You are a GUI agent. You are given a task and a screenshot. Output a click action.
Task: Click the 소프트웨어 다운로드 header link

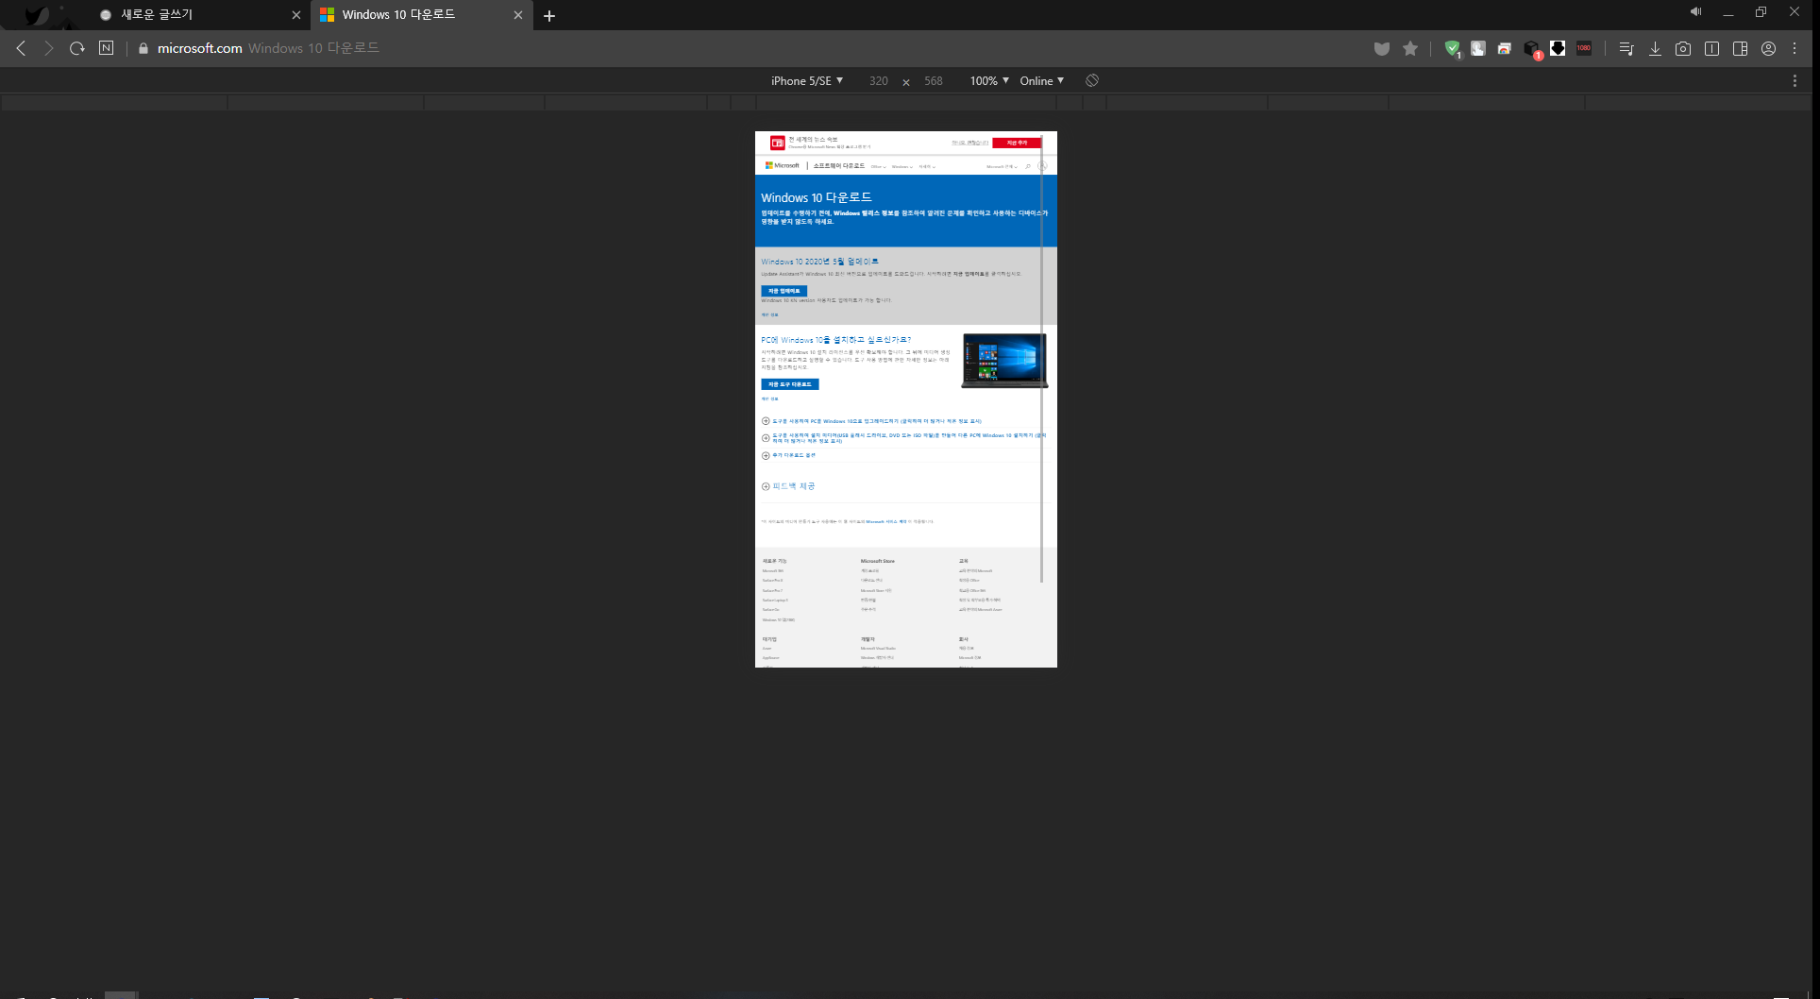(839, 165)
